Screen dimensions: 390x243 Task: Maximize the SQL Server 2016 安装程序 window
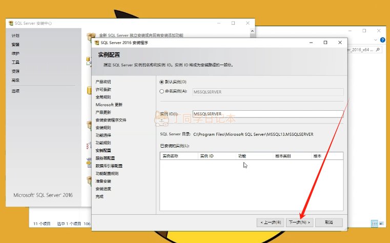[x=325, y=43]
